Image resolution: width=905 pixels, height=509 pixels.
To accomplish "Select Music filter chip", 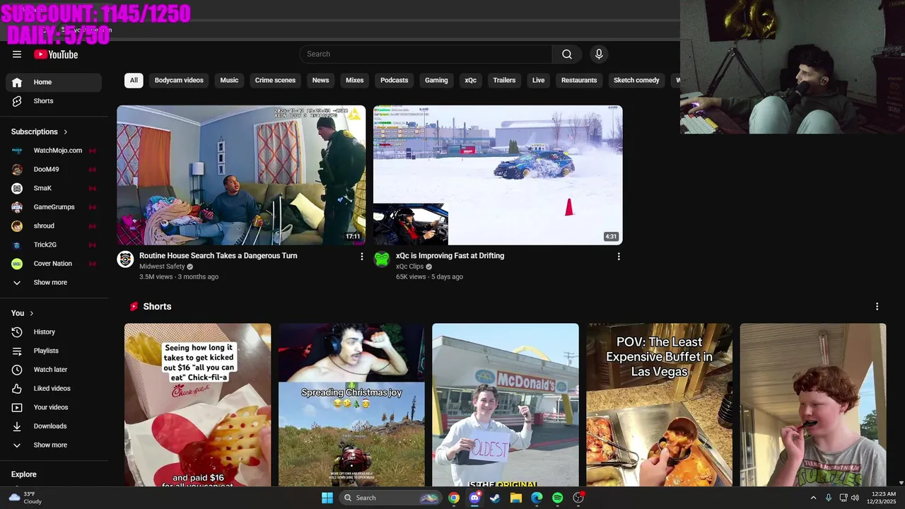I will [x=229, y=81].
